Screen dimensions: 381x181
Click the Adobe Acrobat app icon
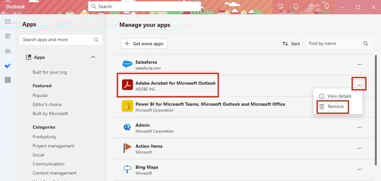(x=127, y=85)
